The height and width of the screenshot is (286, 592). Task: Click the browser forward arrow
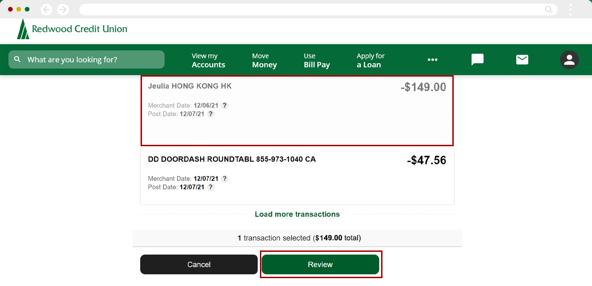(x=63, y=9)
